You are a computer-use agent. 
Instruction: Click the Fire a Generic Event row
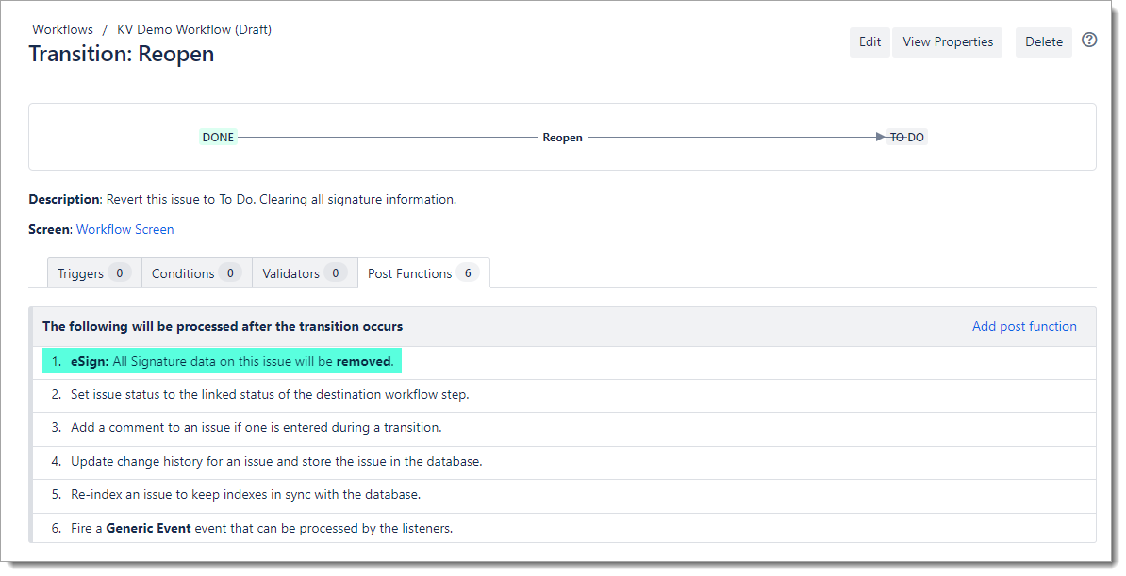click(x=261, y=528)
